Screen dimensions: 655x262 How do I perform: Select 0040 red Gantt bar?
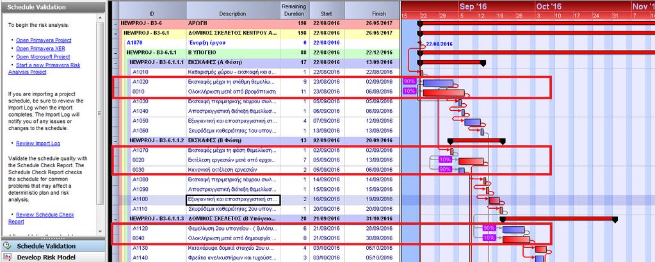[x=516, y=240]
